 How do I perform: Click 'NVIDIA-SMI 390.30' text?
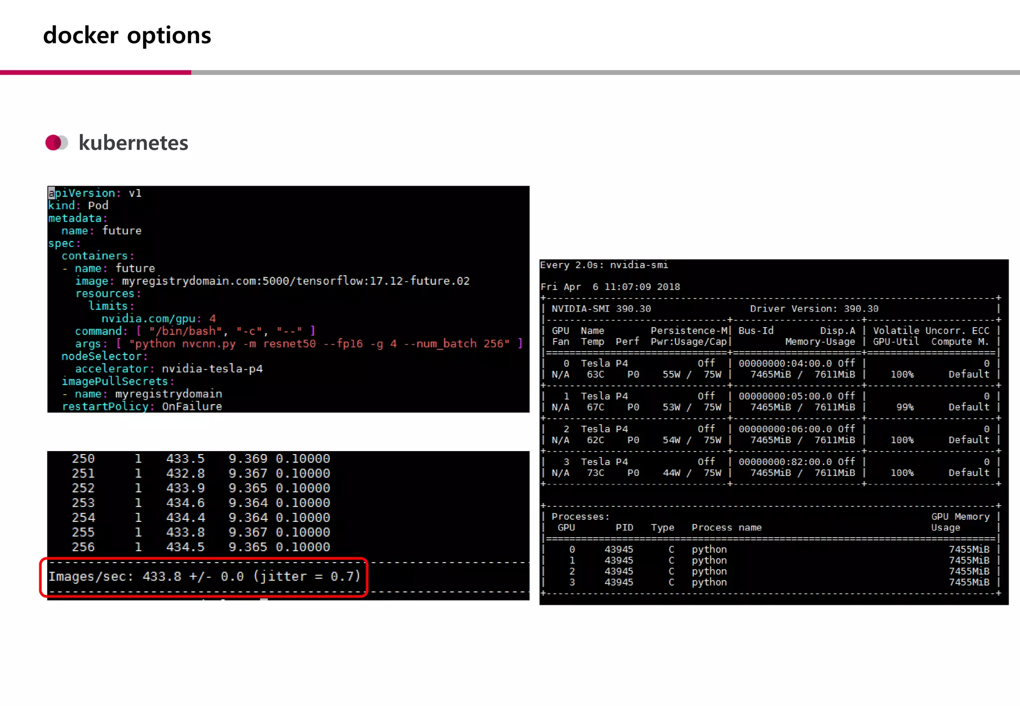(601, 309)
